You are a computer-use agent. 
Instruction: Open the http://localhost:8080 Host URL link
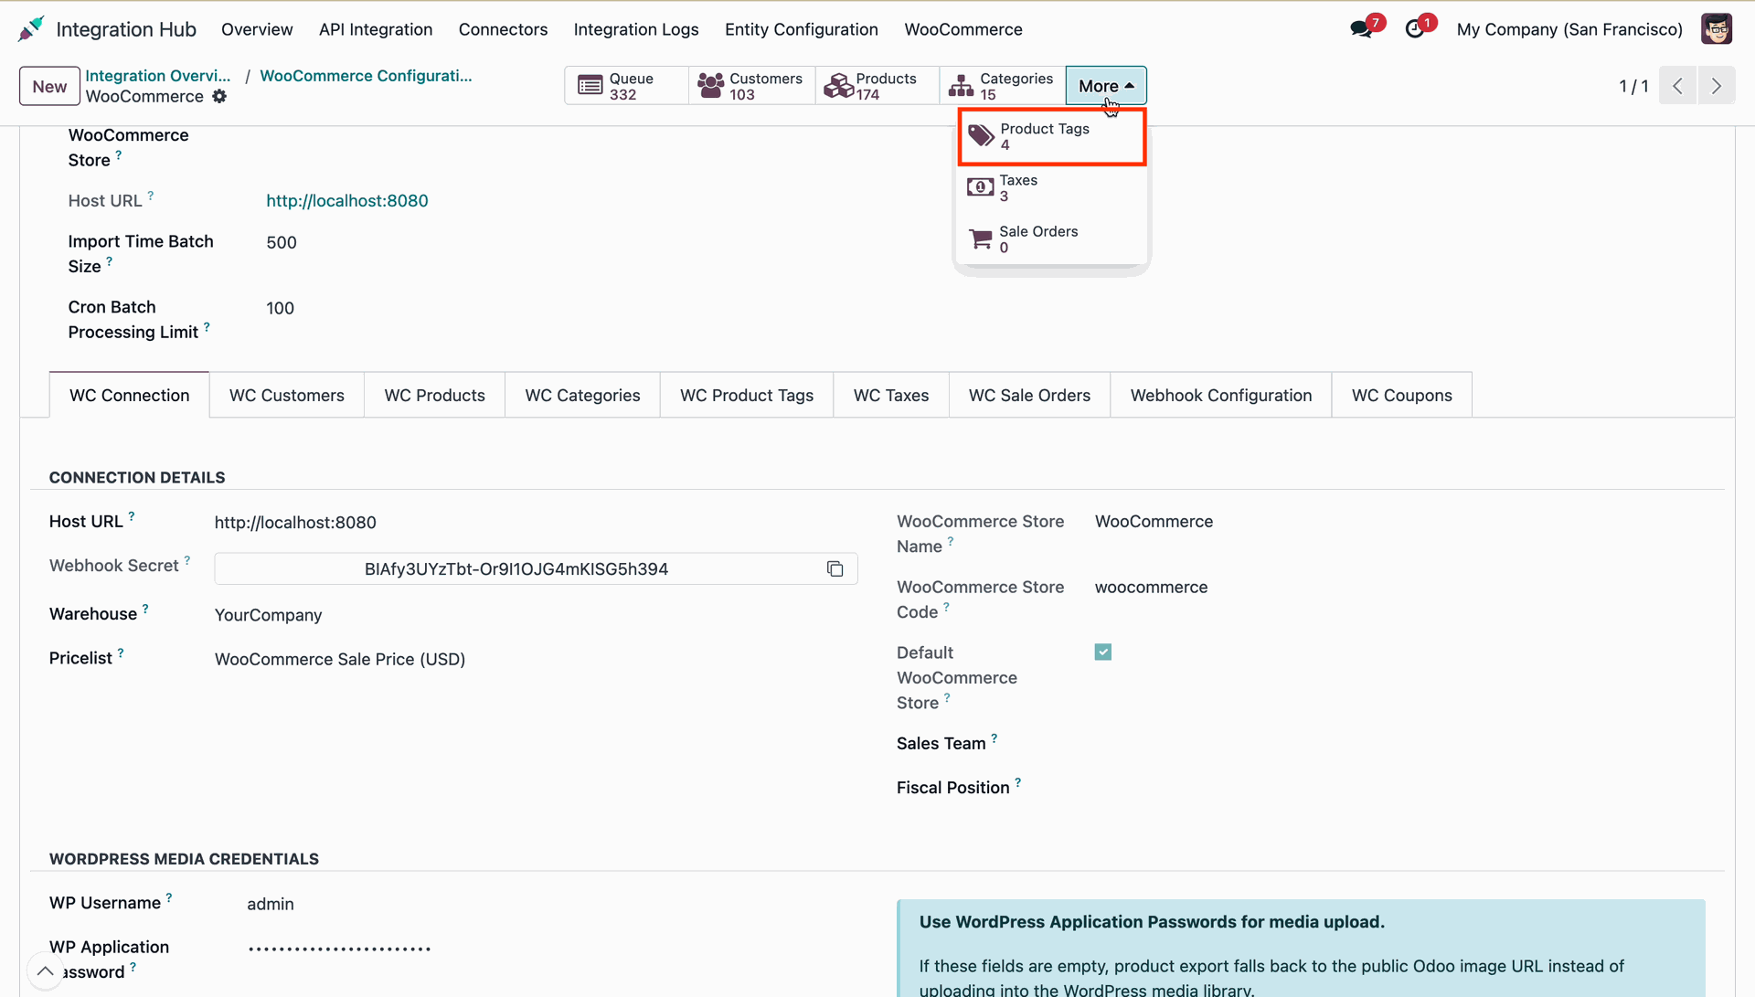(x=347, y=201)
